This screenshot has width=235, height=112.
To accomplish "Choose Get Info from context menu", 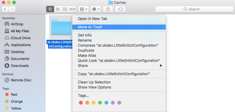I will [x=119, y=35].
